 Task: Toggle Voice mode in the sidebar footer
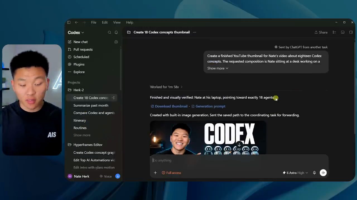tap(106, 176)
